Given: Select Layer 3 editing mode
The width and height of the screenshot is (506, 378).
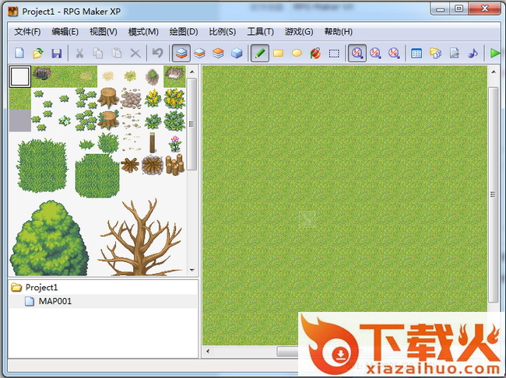Looking at the screenshot, I should pyautogui.click(x=219, y=53).
